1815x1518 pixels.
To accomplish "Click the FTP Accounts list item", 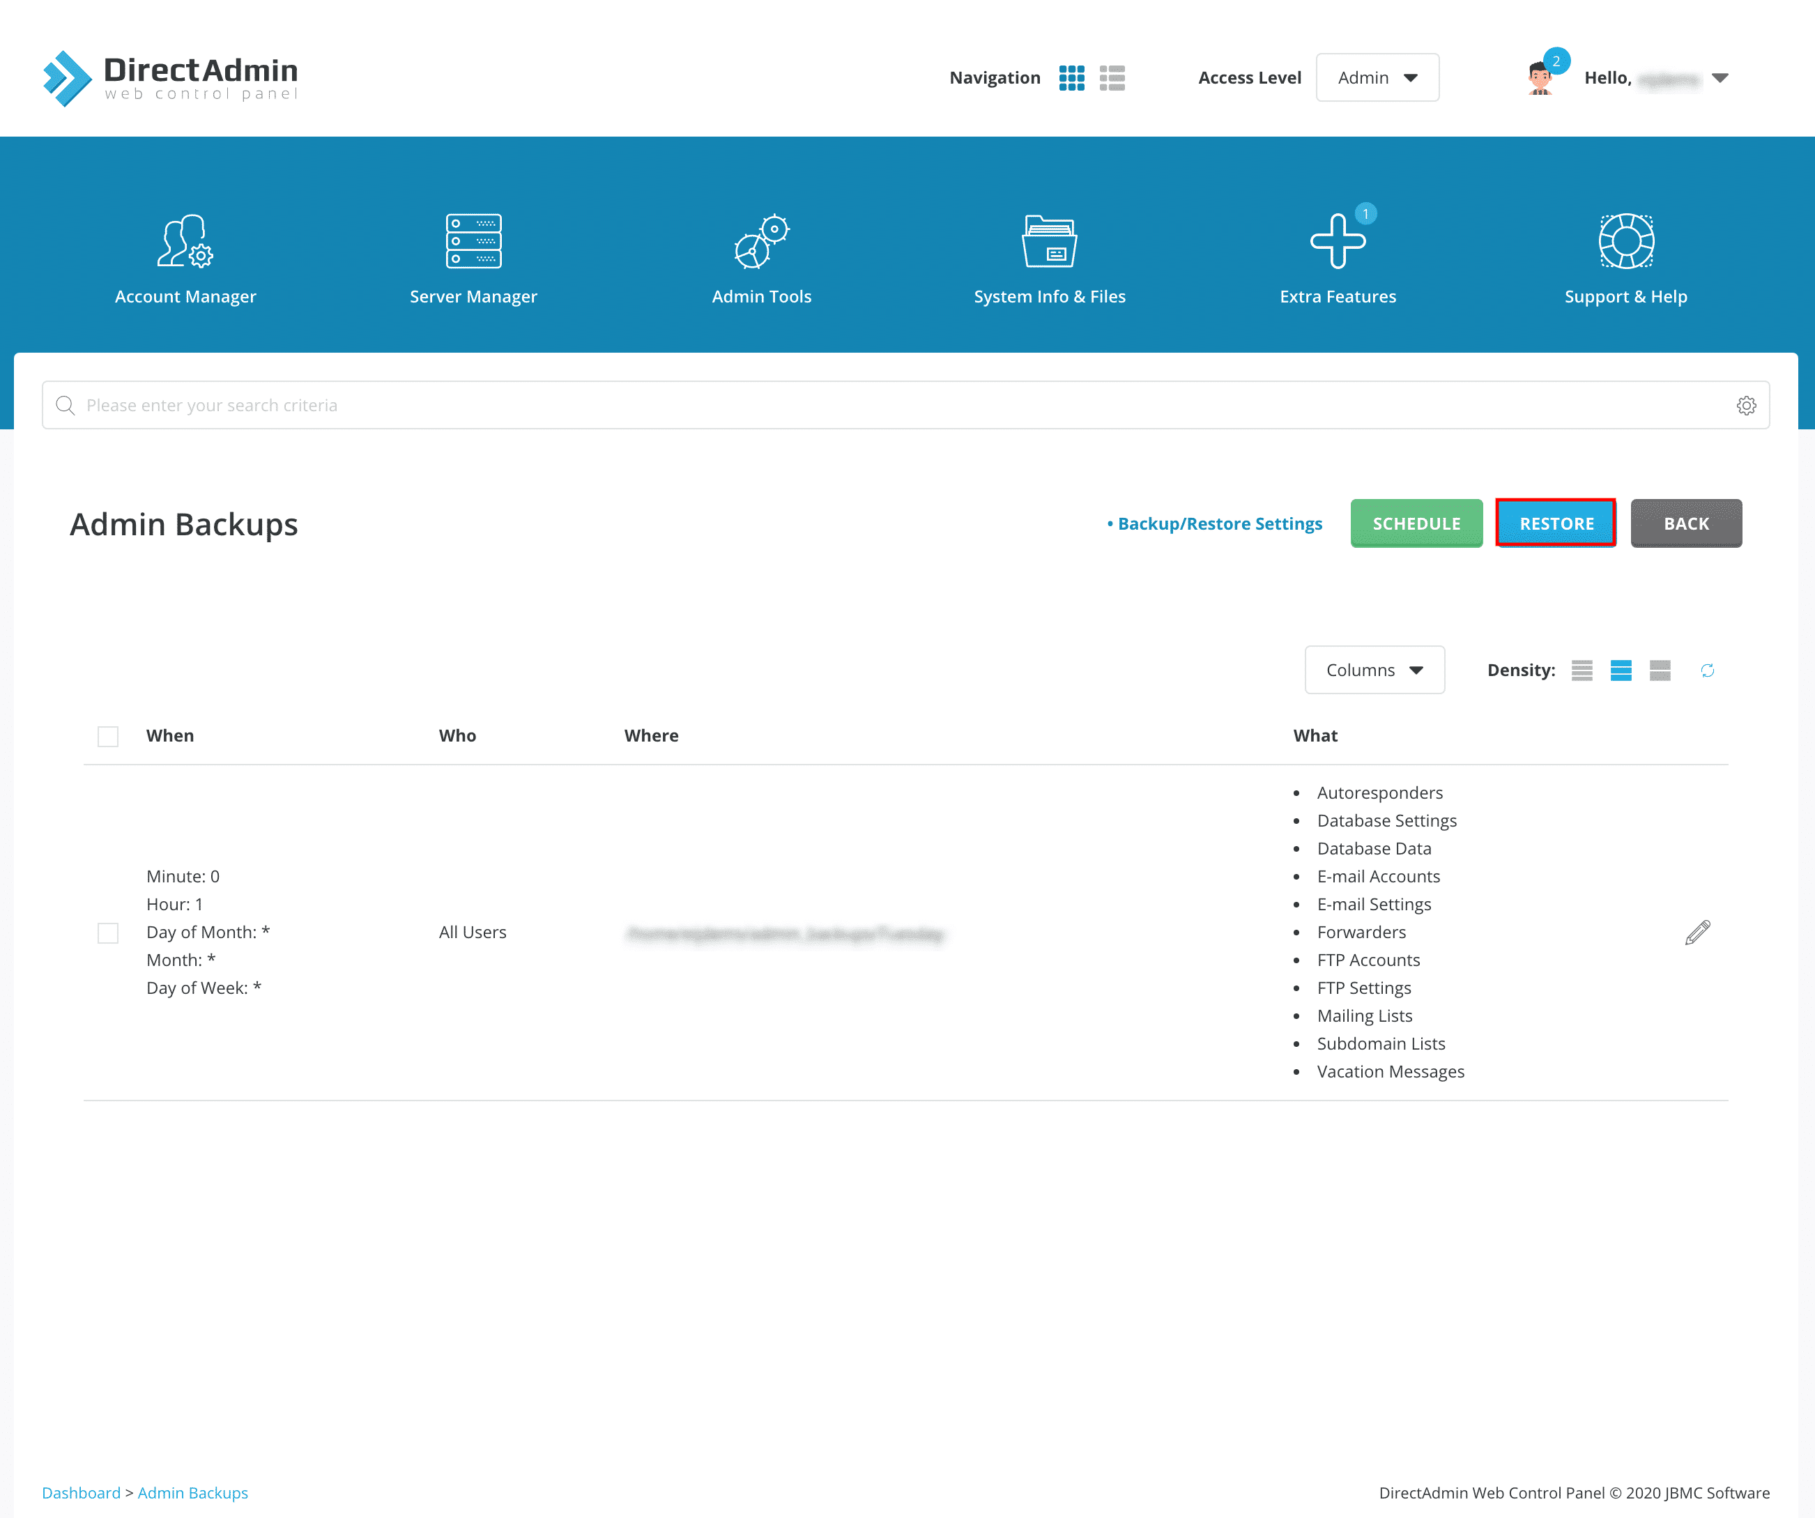I will pos(1368,960).
